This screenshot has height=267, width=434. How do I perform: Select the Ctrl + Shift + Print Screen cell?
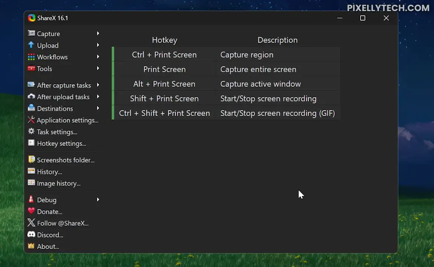165,113
